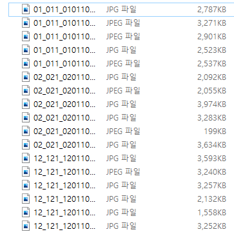Click the 2,787KB size value

coord(211,10)
